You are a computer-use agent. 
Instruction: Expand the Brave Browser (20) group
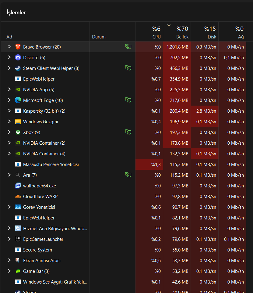coord(9,46)
